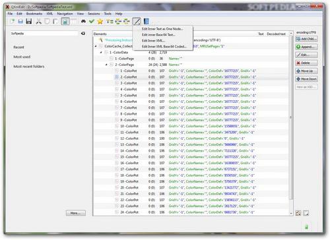Collapse the 2 -ColorPage tree node
Screen dimensions: 330x240
click(106, 65)
